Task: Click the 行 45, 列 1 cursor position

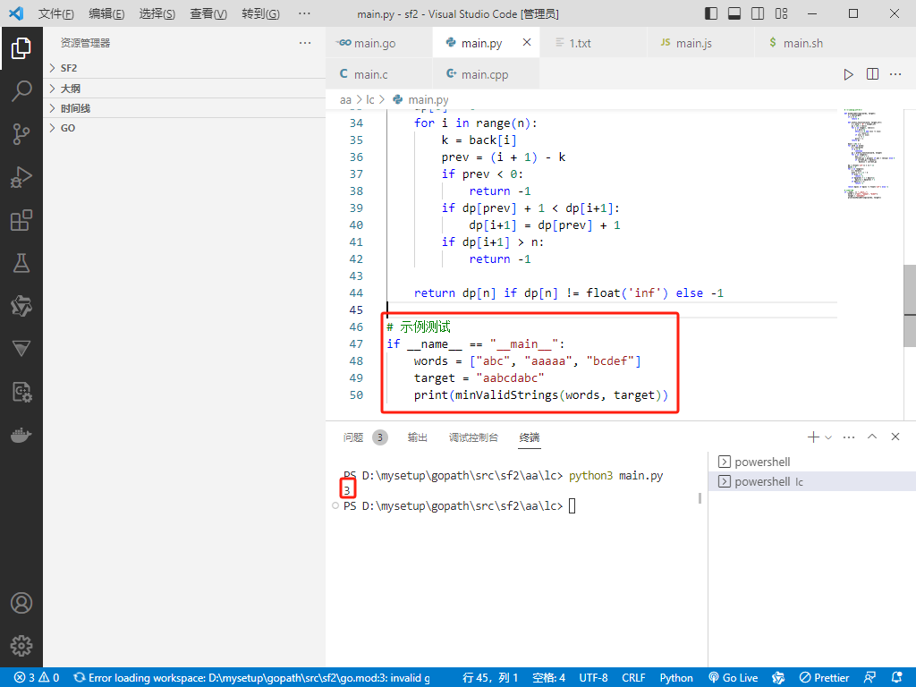Action: tap(490, 678)
